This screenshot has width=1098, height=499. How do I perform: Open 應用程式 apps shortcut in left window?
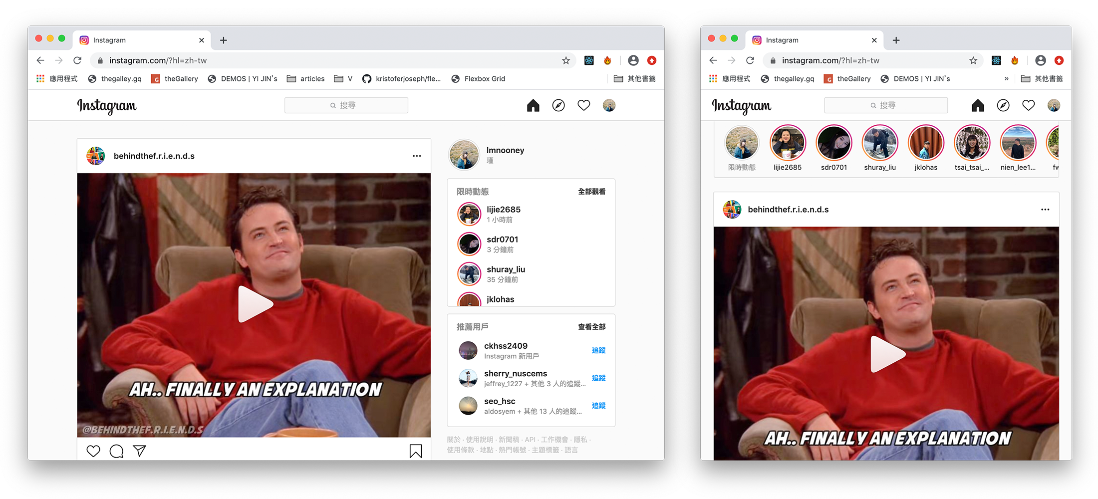[57, 79]
